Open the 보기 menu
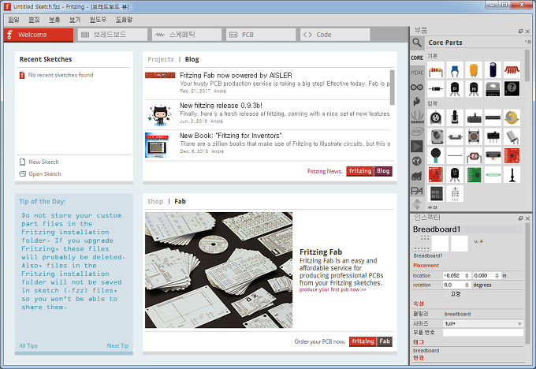The width and height of the screenshot is (536, 369). tap(75, 20)
